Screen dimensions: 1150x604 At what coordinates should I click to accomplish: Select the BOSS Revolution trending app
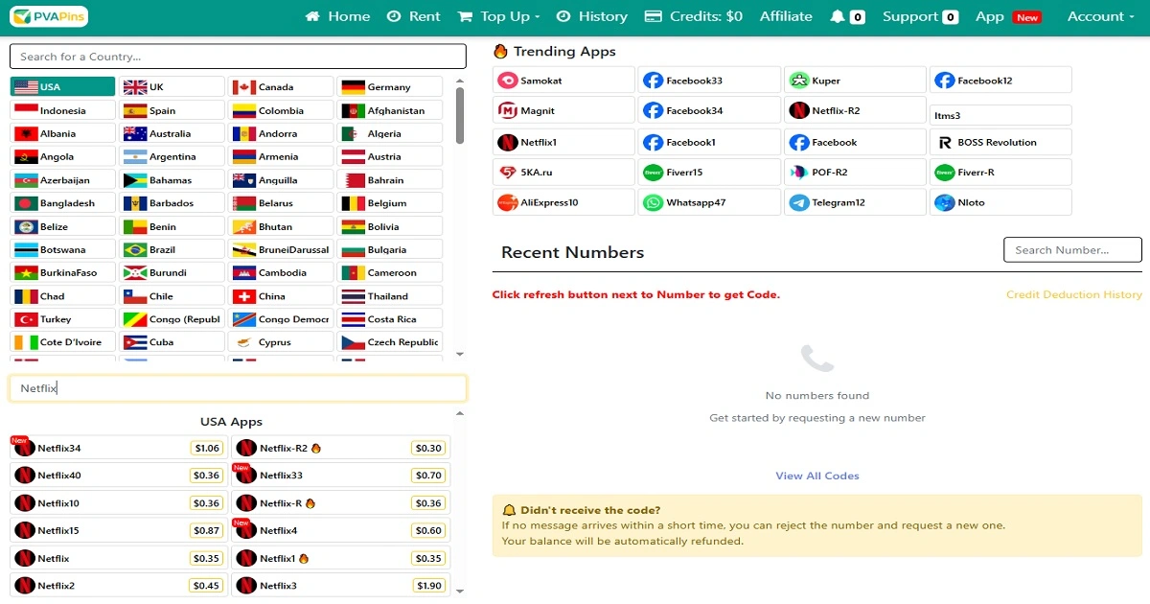click(1000, 142)
